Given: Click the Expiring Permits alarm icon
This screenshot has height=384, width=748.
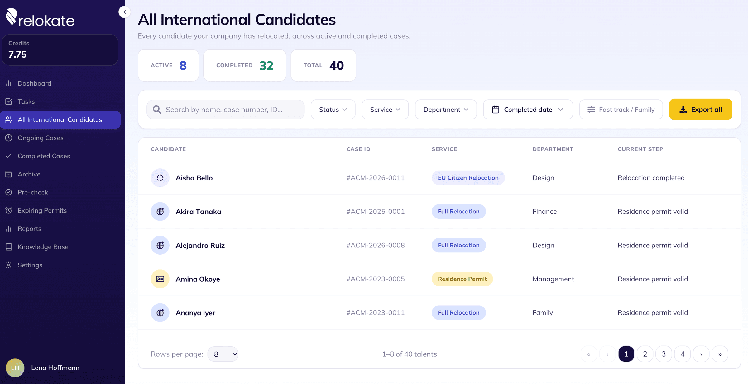Looking at the screenshot, I should pyautogui.click(x=9, y=211).
